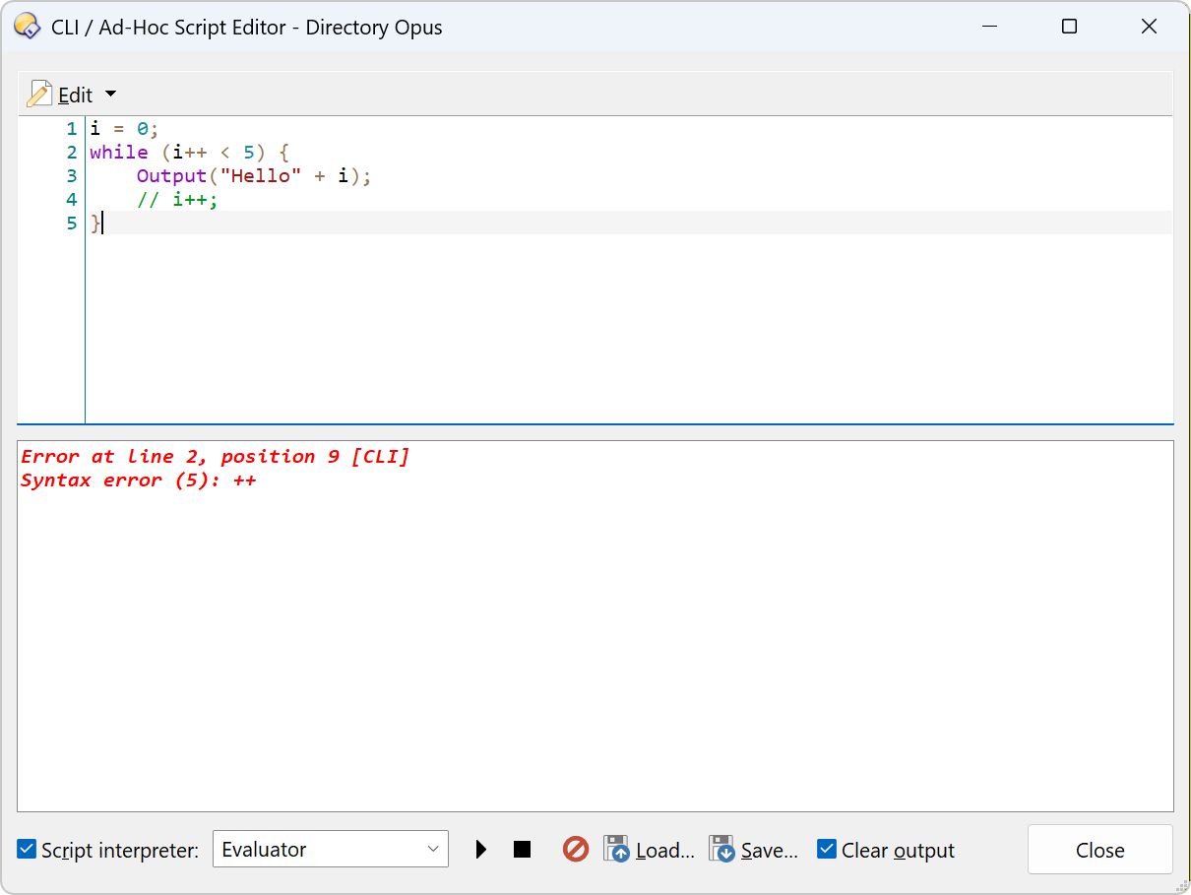The width and height of the screenshot is (1191, 895).
Task: Run the script with the play button
Action: 480,850
